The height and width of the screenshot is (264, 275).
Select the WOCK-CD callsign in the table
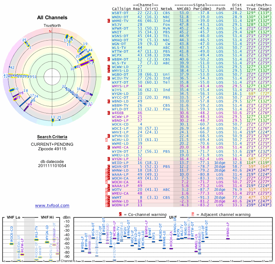120,124
